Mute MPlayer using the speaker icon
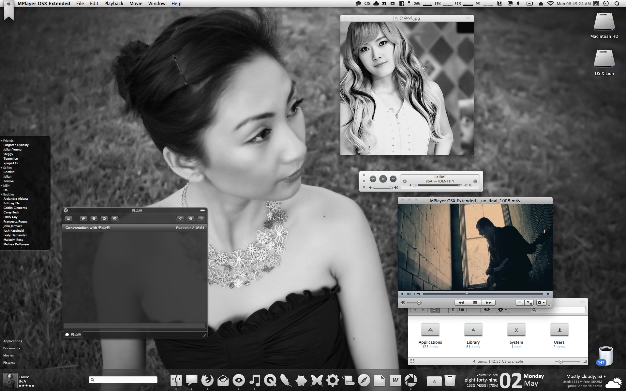 pos(403,303)
